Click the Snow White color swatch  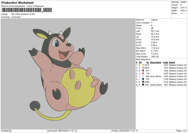pyautogui.click(x=143, y=76)
